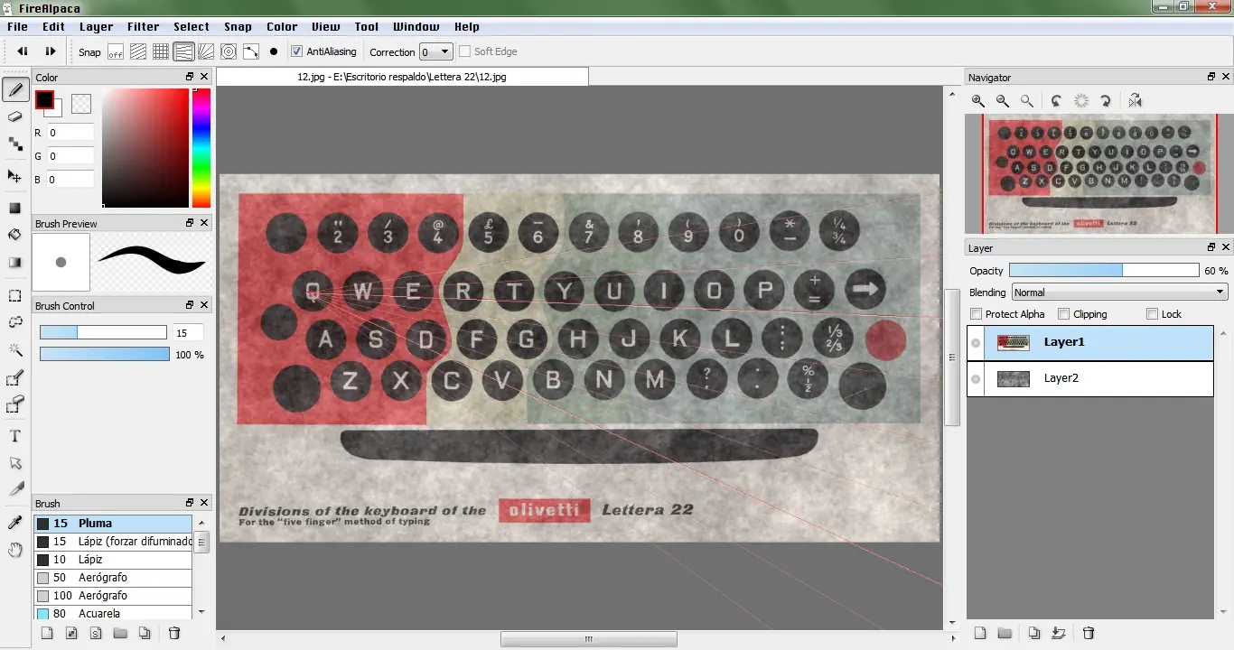The height and width of the screenshot is (650, 1234).
Task: Add a new brush in Brush panel
Action: tap(48, 633)
